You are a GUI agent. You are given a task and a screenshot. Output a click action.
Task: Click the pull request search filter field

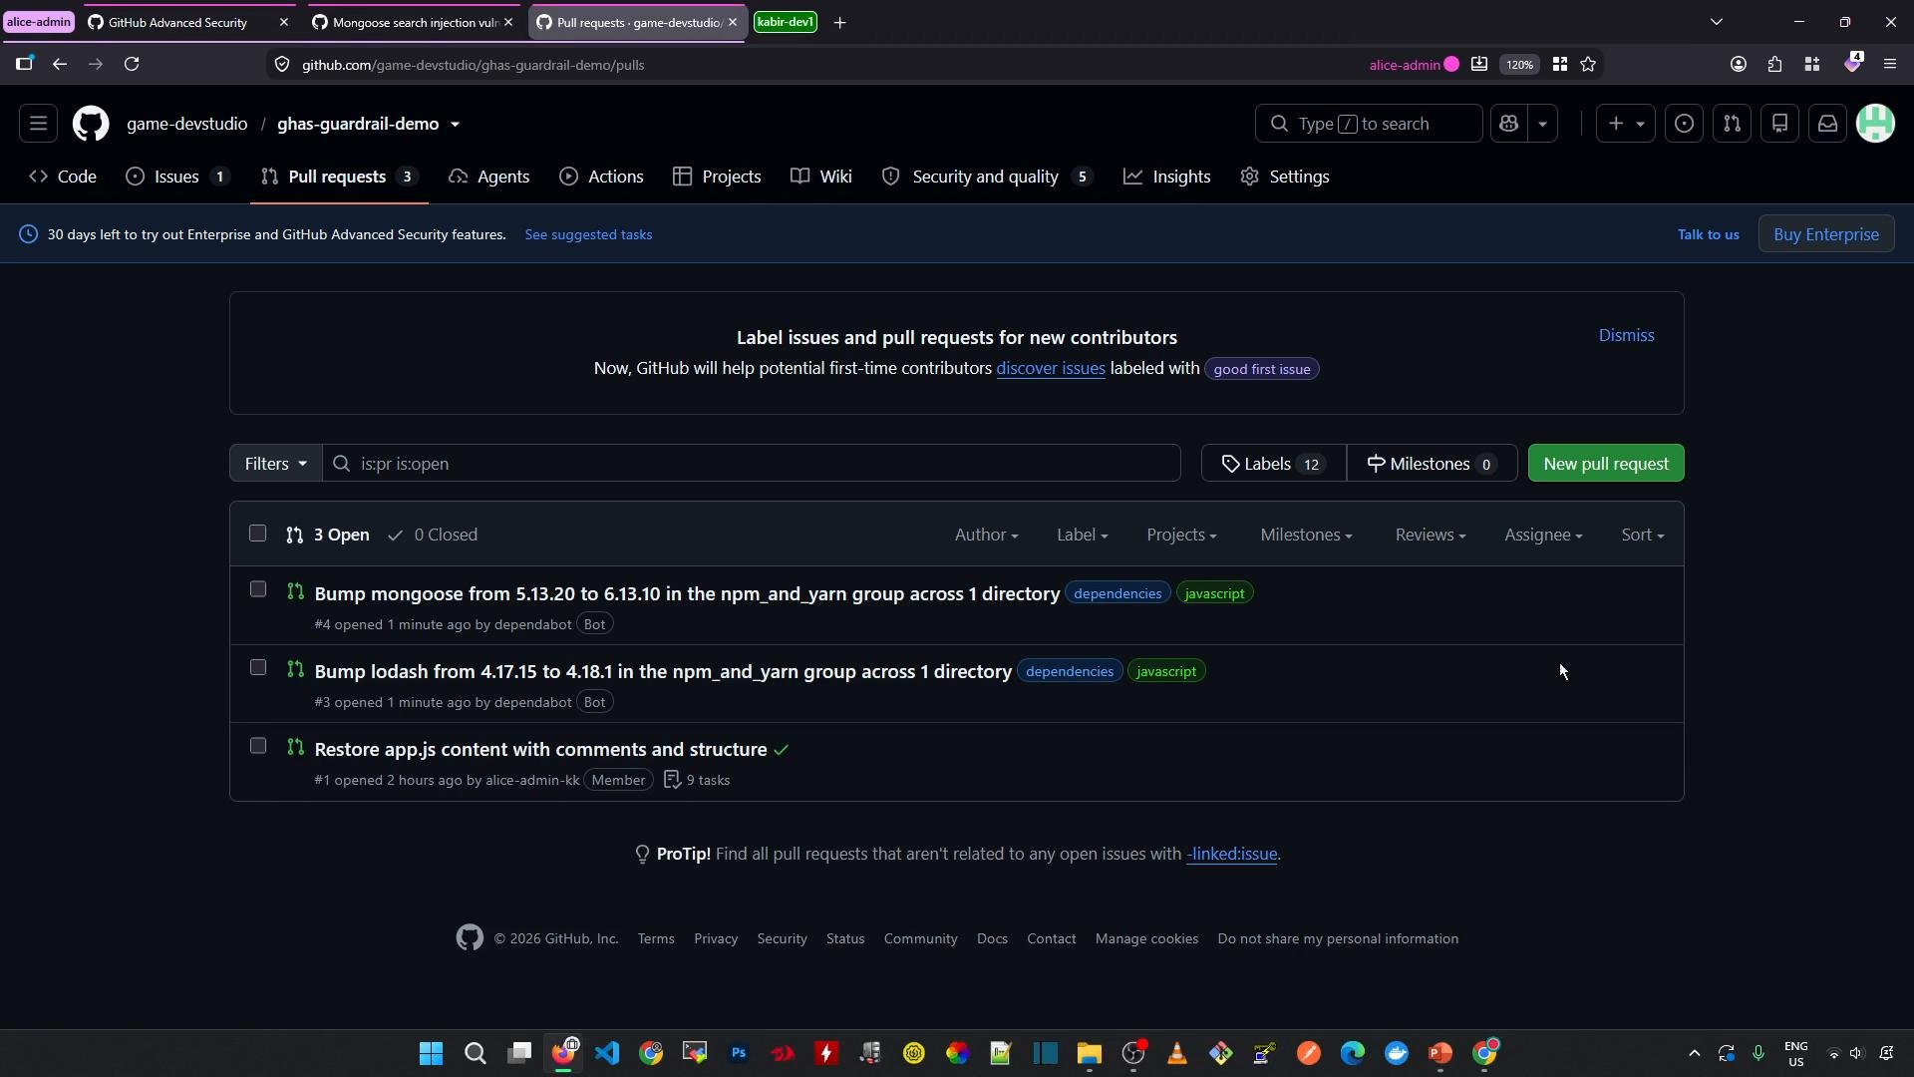coord(752,463)
